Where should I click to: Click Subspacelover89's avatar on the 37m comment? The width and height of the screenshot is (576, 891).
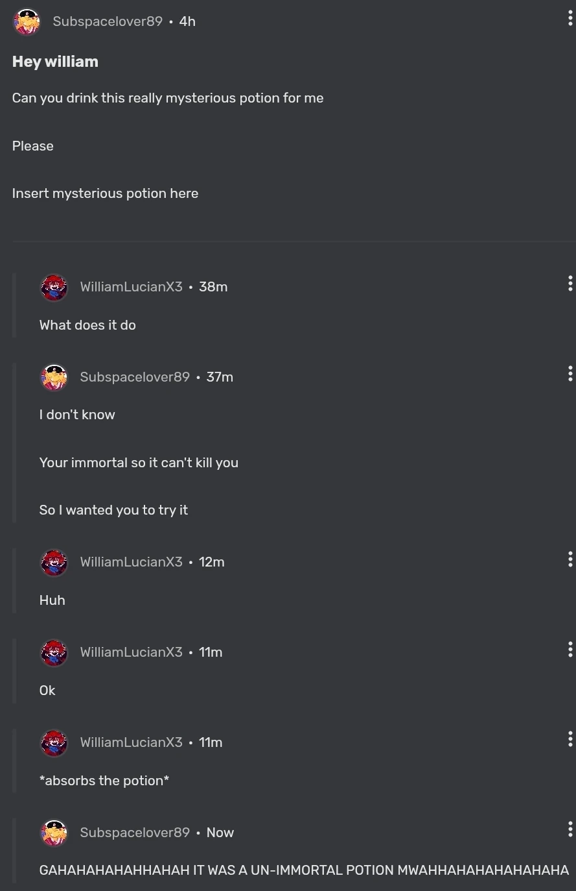(54, 377)
